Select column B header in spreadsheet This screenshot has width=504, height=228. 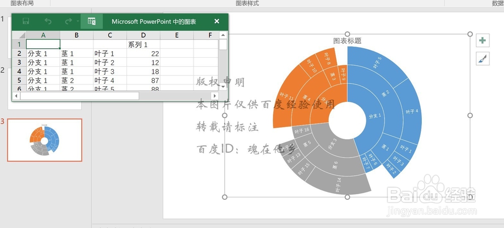pyautogui.click(x=77, y=35)
